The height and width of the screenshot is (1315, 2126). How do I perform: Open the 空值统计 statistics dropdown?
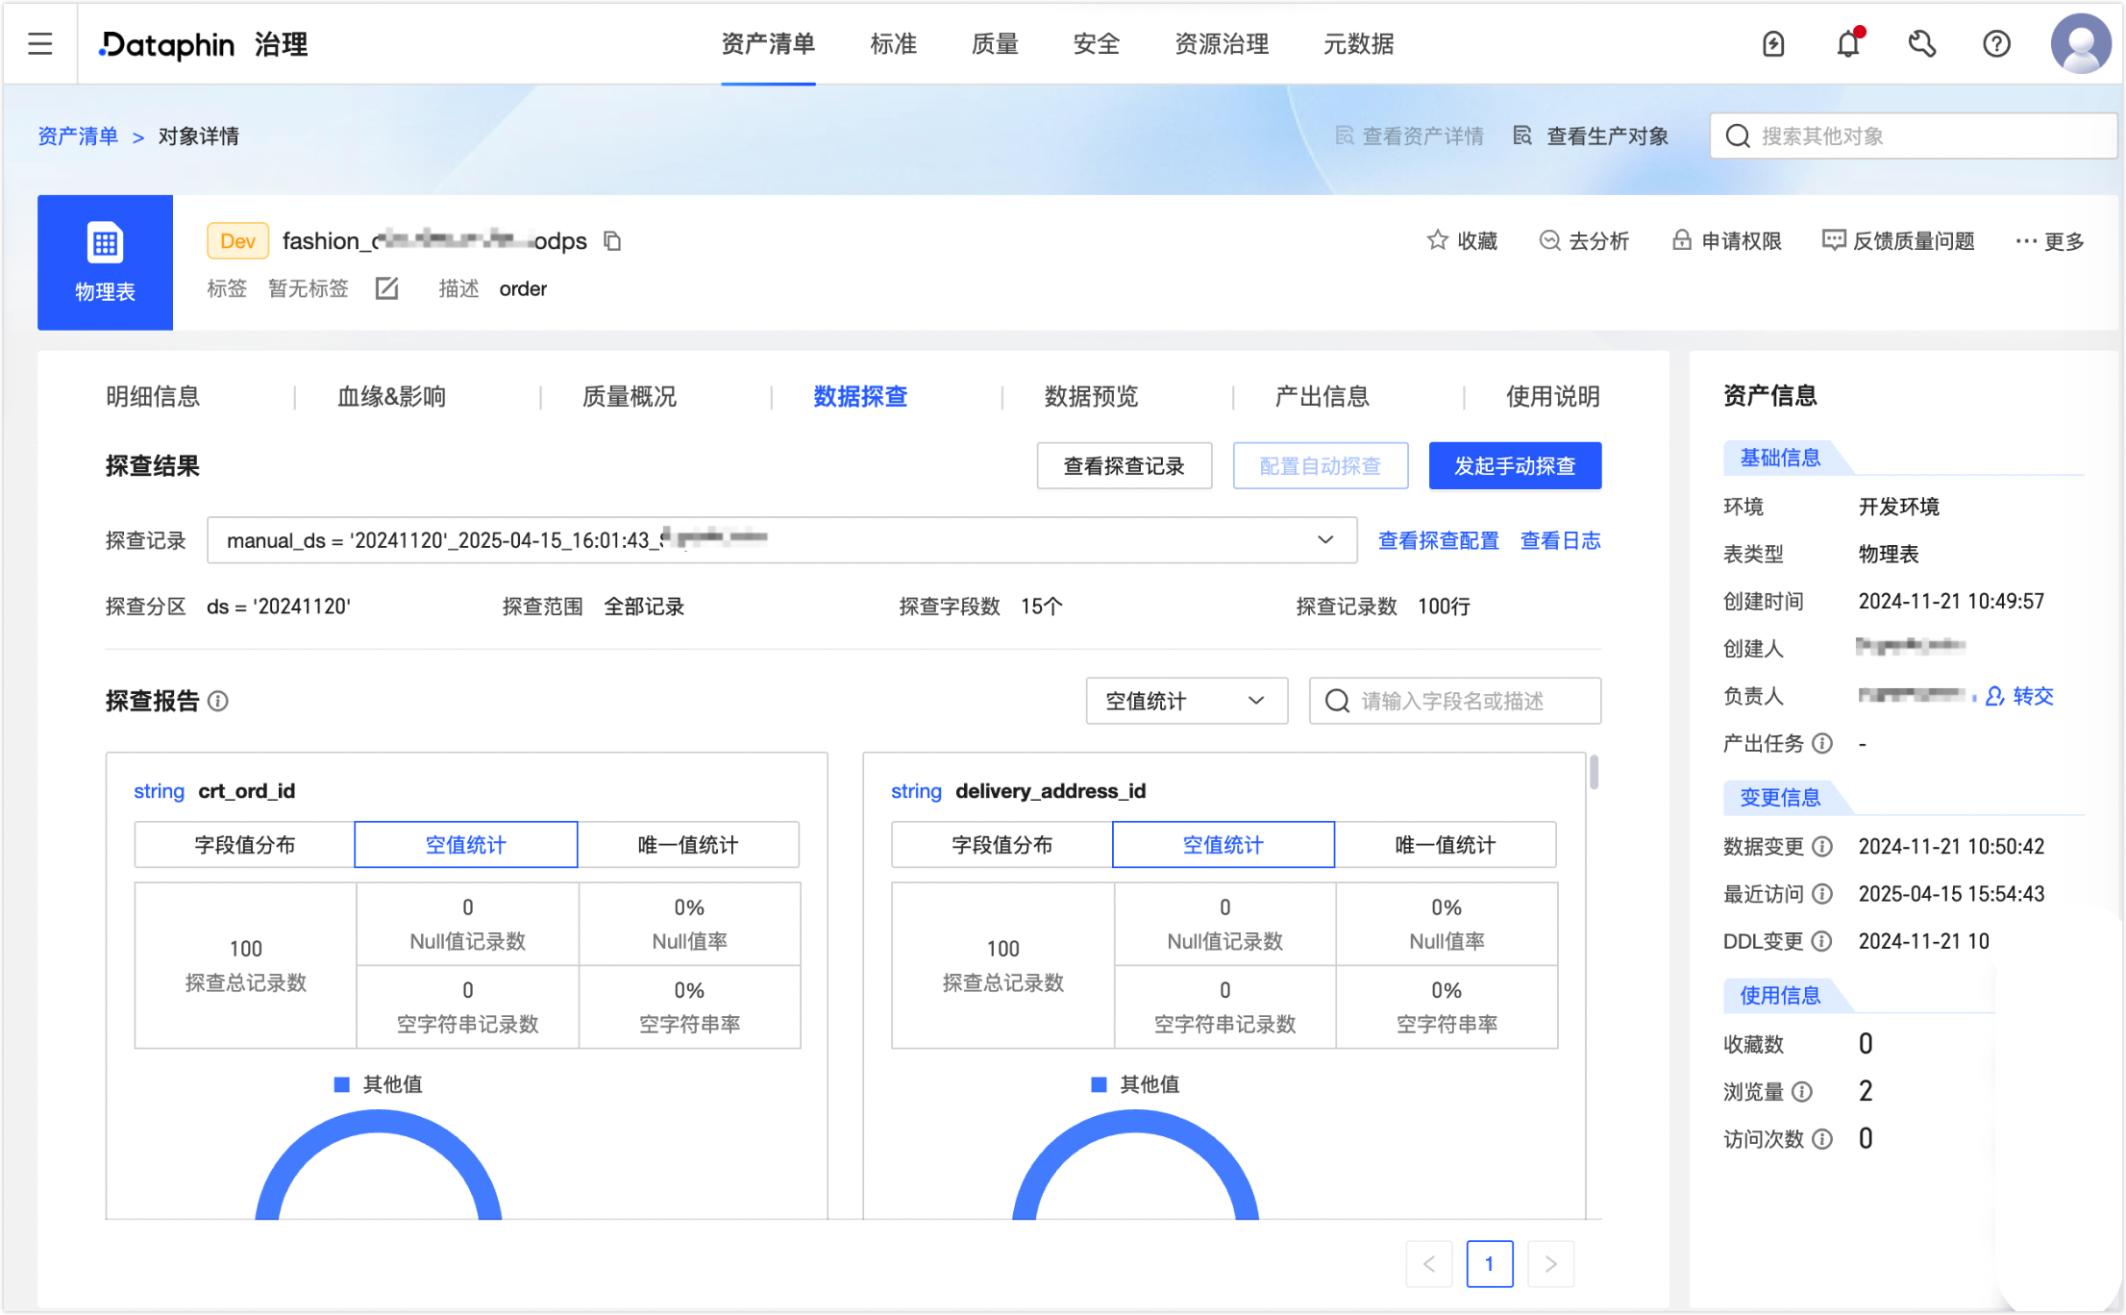1186,701
